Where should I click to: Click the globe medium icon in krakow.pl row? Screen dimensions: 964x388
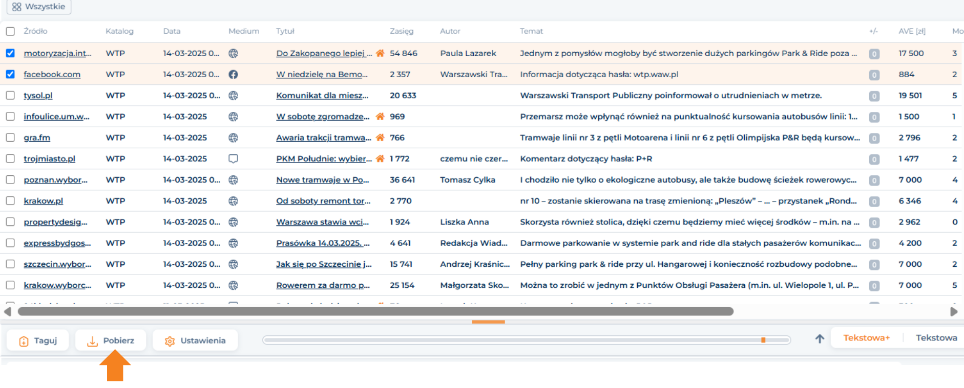point(233,201)
